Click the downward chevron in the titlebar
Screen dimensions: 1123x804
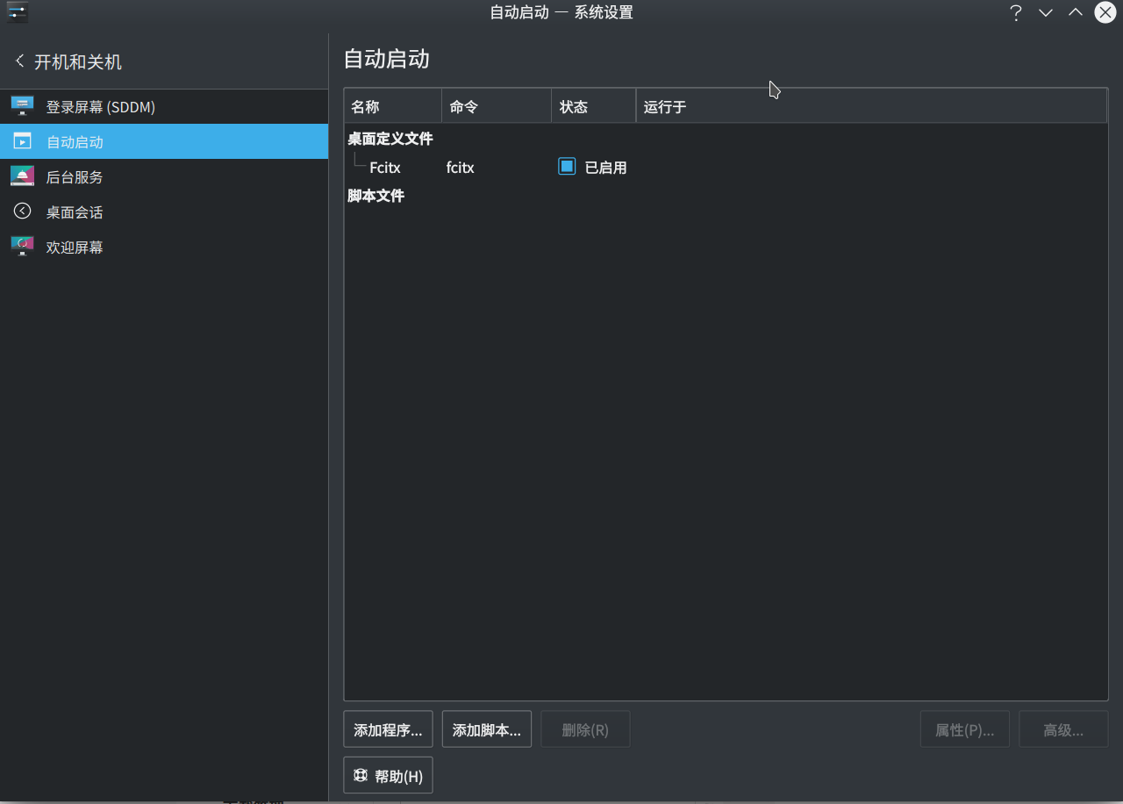[x=1045, y=13]
